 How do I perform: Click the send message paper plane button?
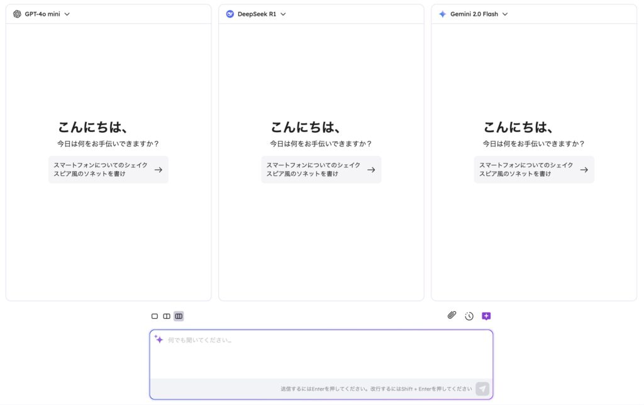pos(482,389)
